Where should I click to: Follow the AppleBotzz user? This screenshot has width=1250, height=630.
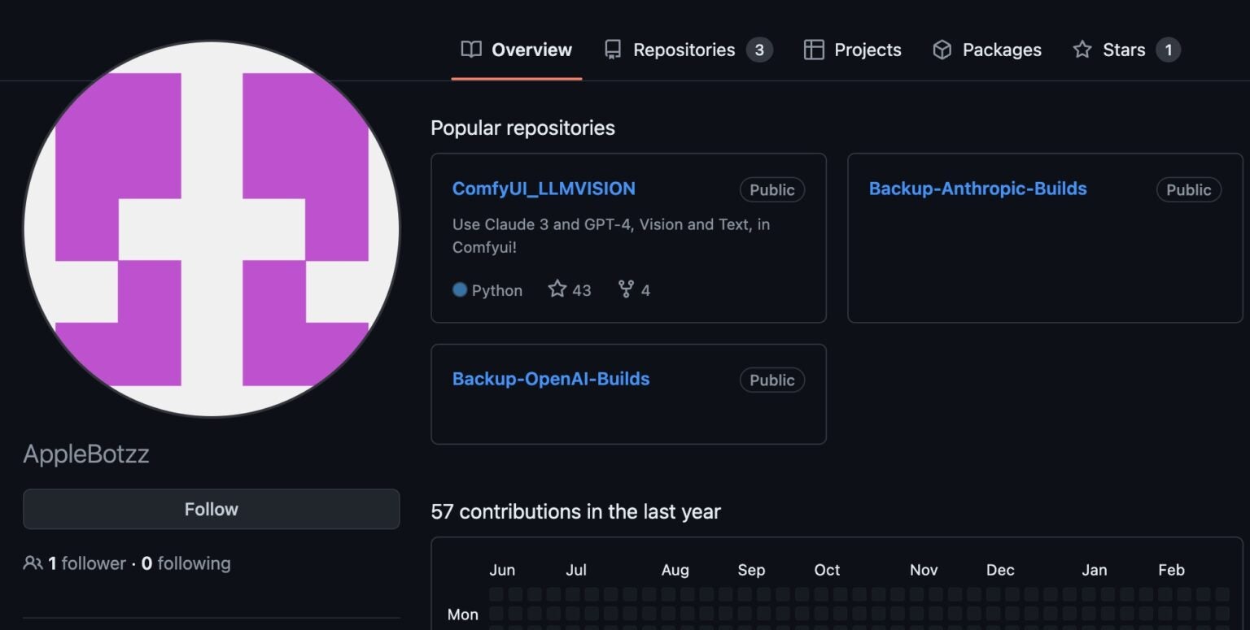tap(211, 509)
